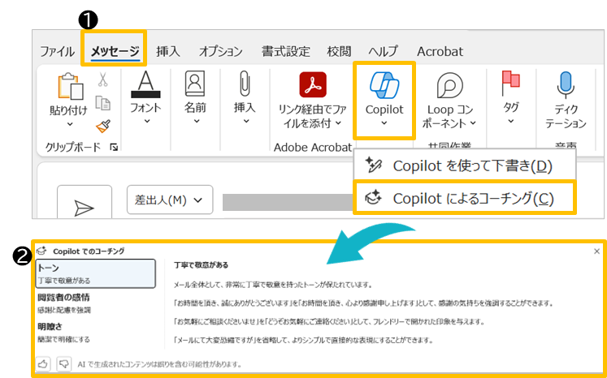This screenshot has width=607, height=378.
Task: Open the 差出人(M) dropdown
Action: click(x=170, y=200)
